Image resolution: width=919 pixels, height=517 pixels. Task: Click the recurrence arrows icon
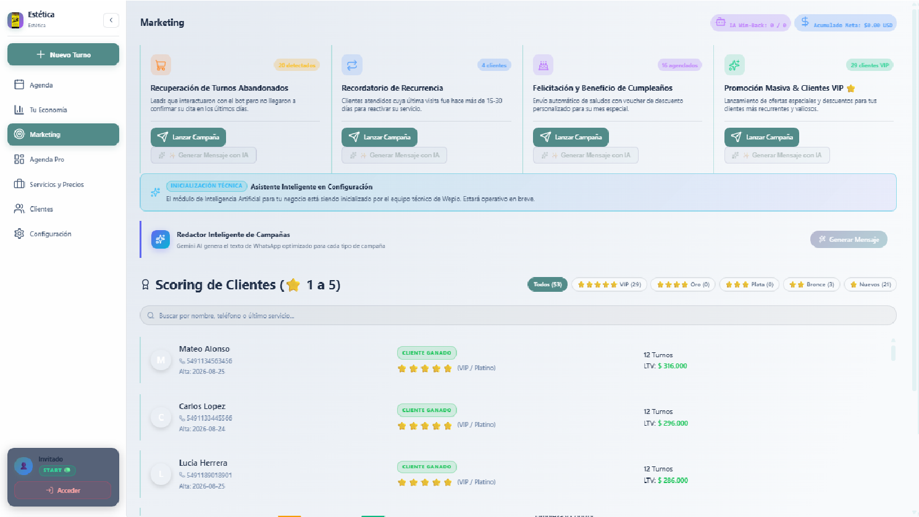[x=352, y=65]
